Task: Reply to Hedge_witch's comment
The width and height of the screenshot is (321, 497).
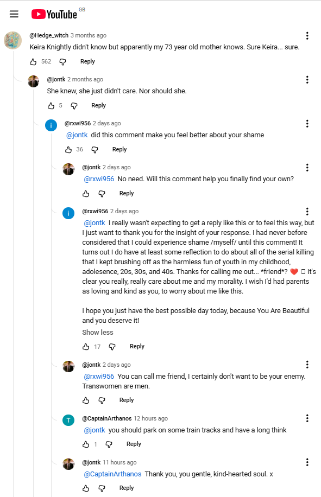Action: (x=87, y=61)
